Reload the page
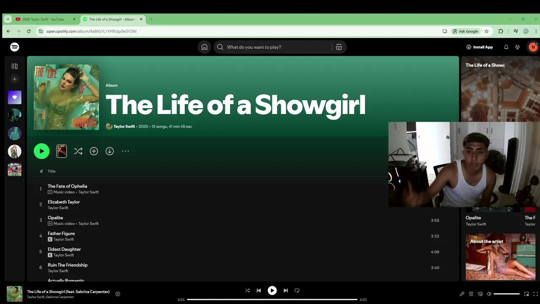The width and height of the screenshot is (540, 304). [29, 31]
